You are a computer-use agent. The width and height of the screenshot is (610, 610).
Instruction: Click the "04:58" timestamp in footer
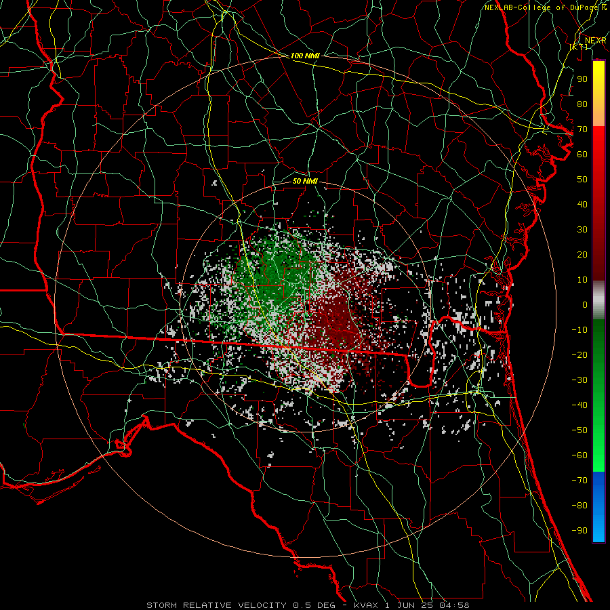pos(454,605)
